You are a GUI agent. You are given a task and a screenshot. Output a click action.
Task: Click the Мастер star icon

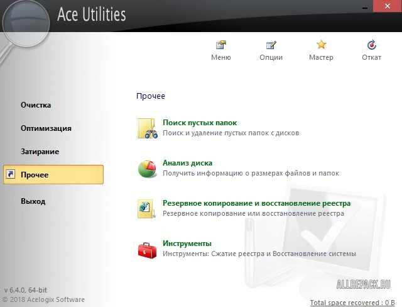[321, 45]
